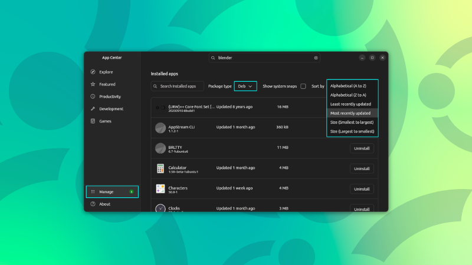
Task: Select Size (Largest to smallest) option
Action: pos(351,131)
